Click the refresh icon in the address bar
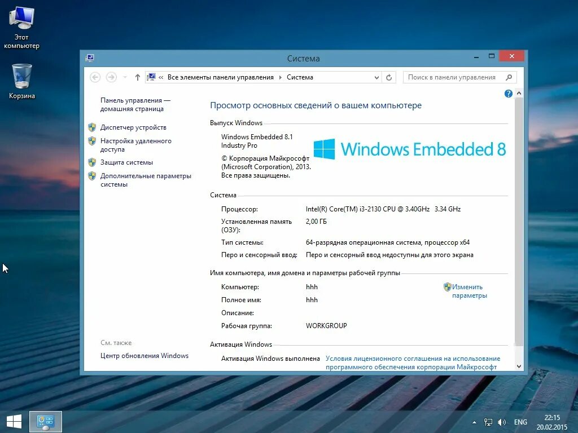Screen dimensions: 578x433 [x=389, y=77]
